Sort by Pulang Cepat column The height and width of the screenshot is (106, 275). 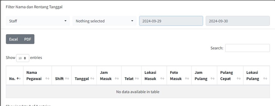tap(230, 76)
